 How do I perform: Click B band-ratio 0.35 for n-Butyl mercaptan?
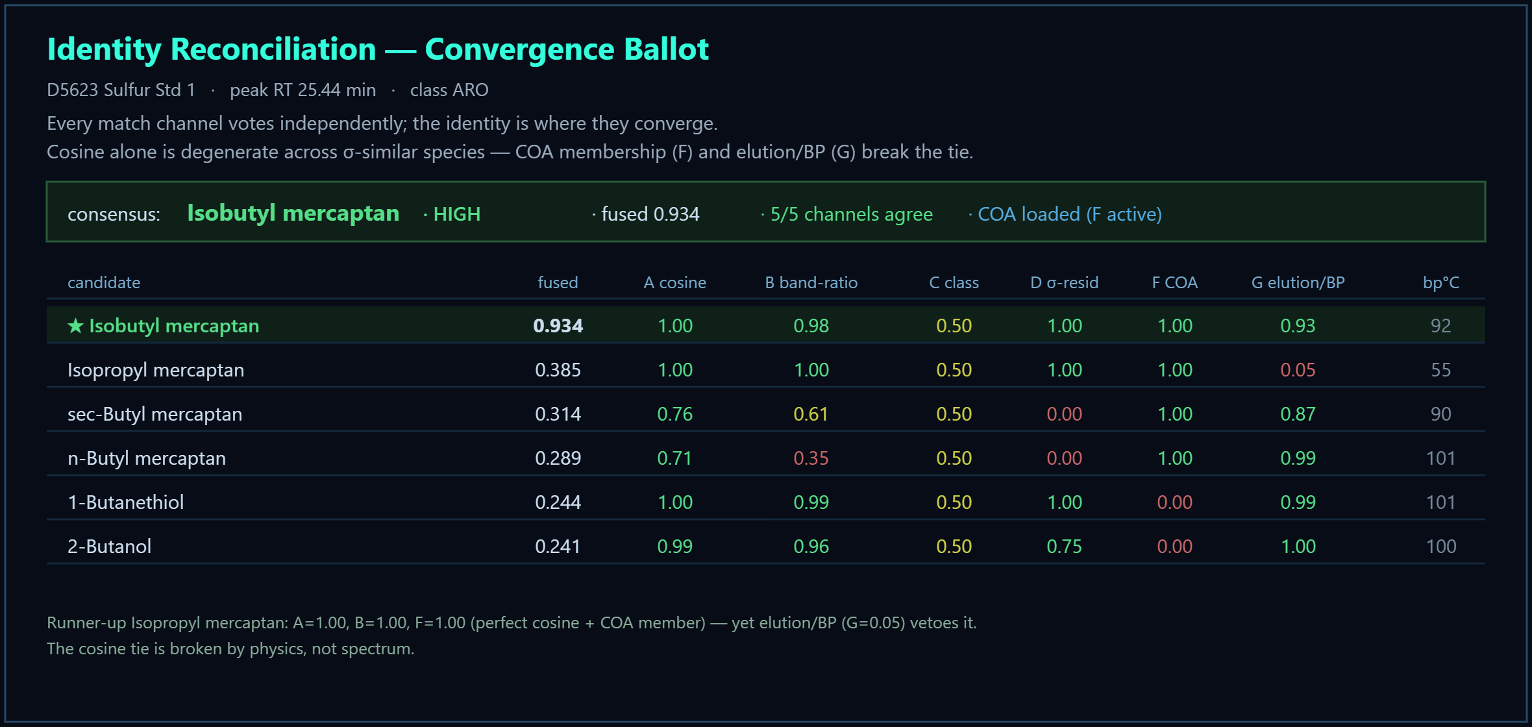point(811,458)
